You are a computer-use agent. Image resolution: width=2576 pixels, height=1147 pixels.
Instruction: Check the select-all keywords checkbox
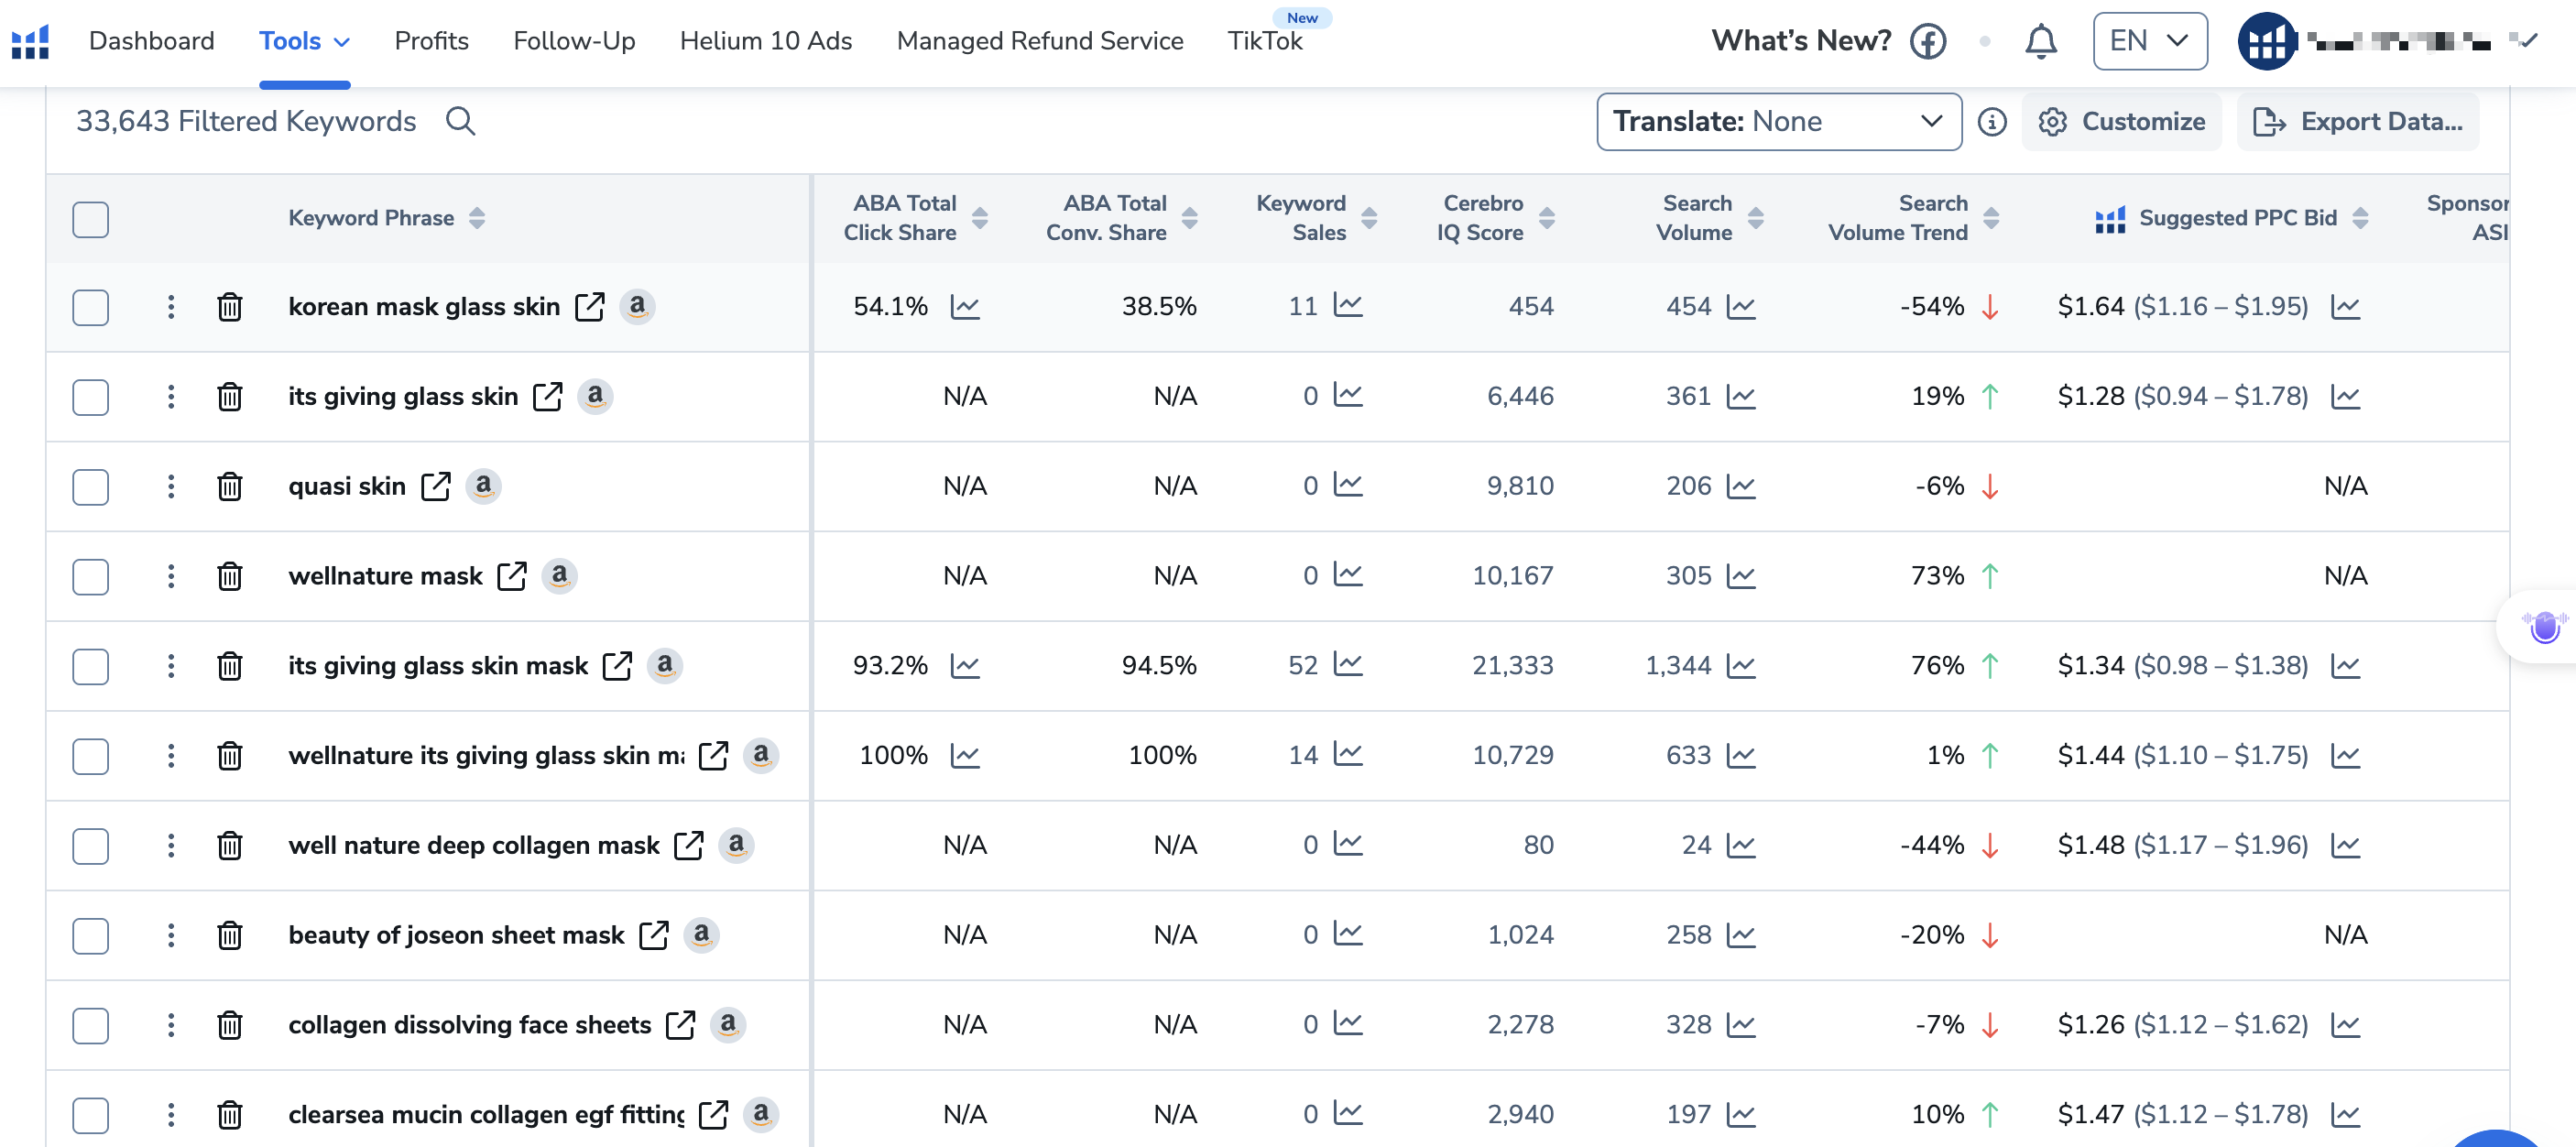(x=90, y=219)
